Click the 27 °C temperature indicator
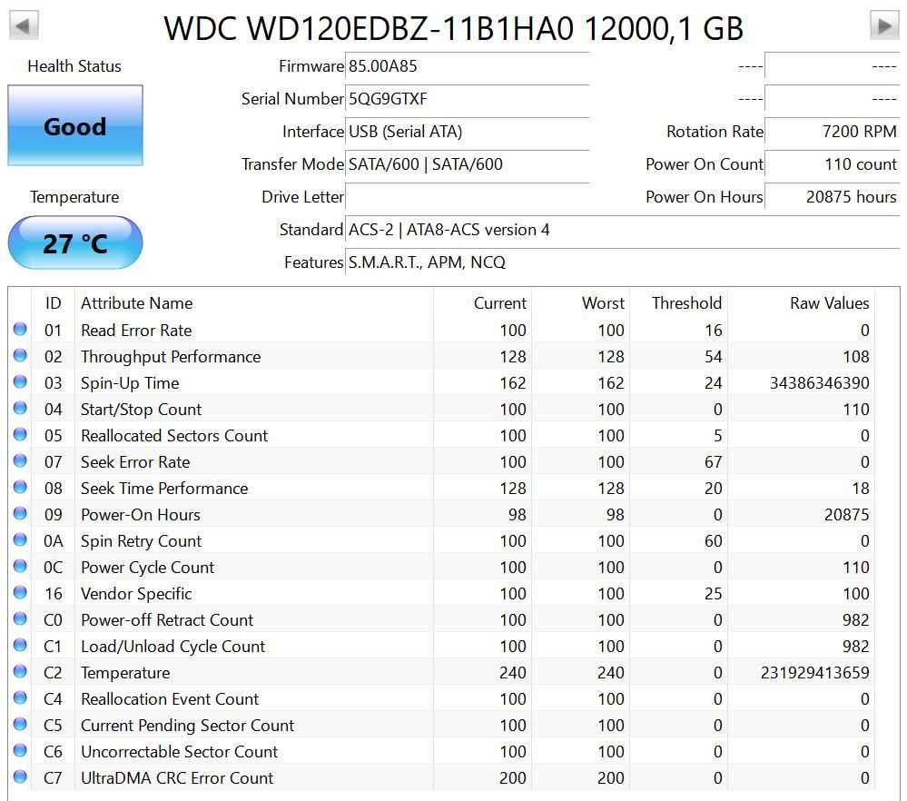The image size is (907, 801). point(75,243)
